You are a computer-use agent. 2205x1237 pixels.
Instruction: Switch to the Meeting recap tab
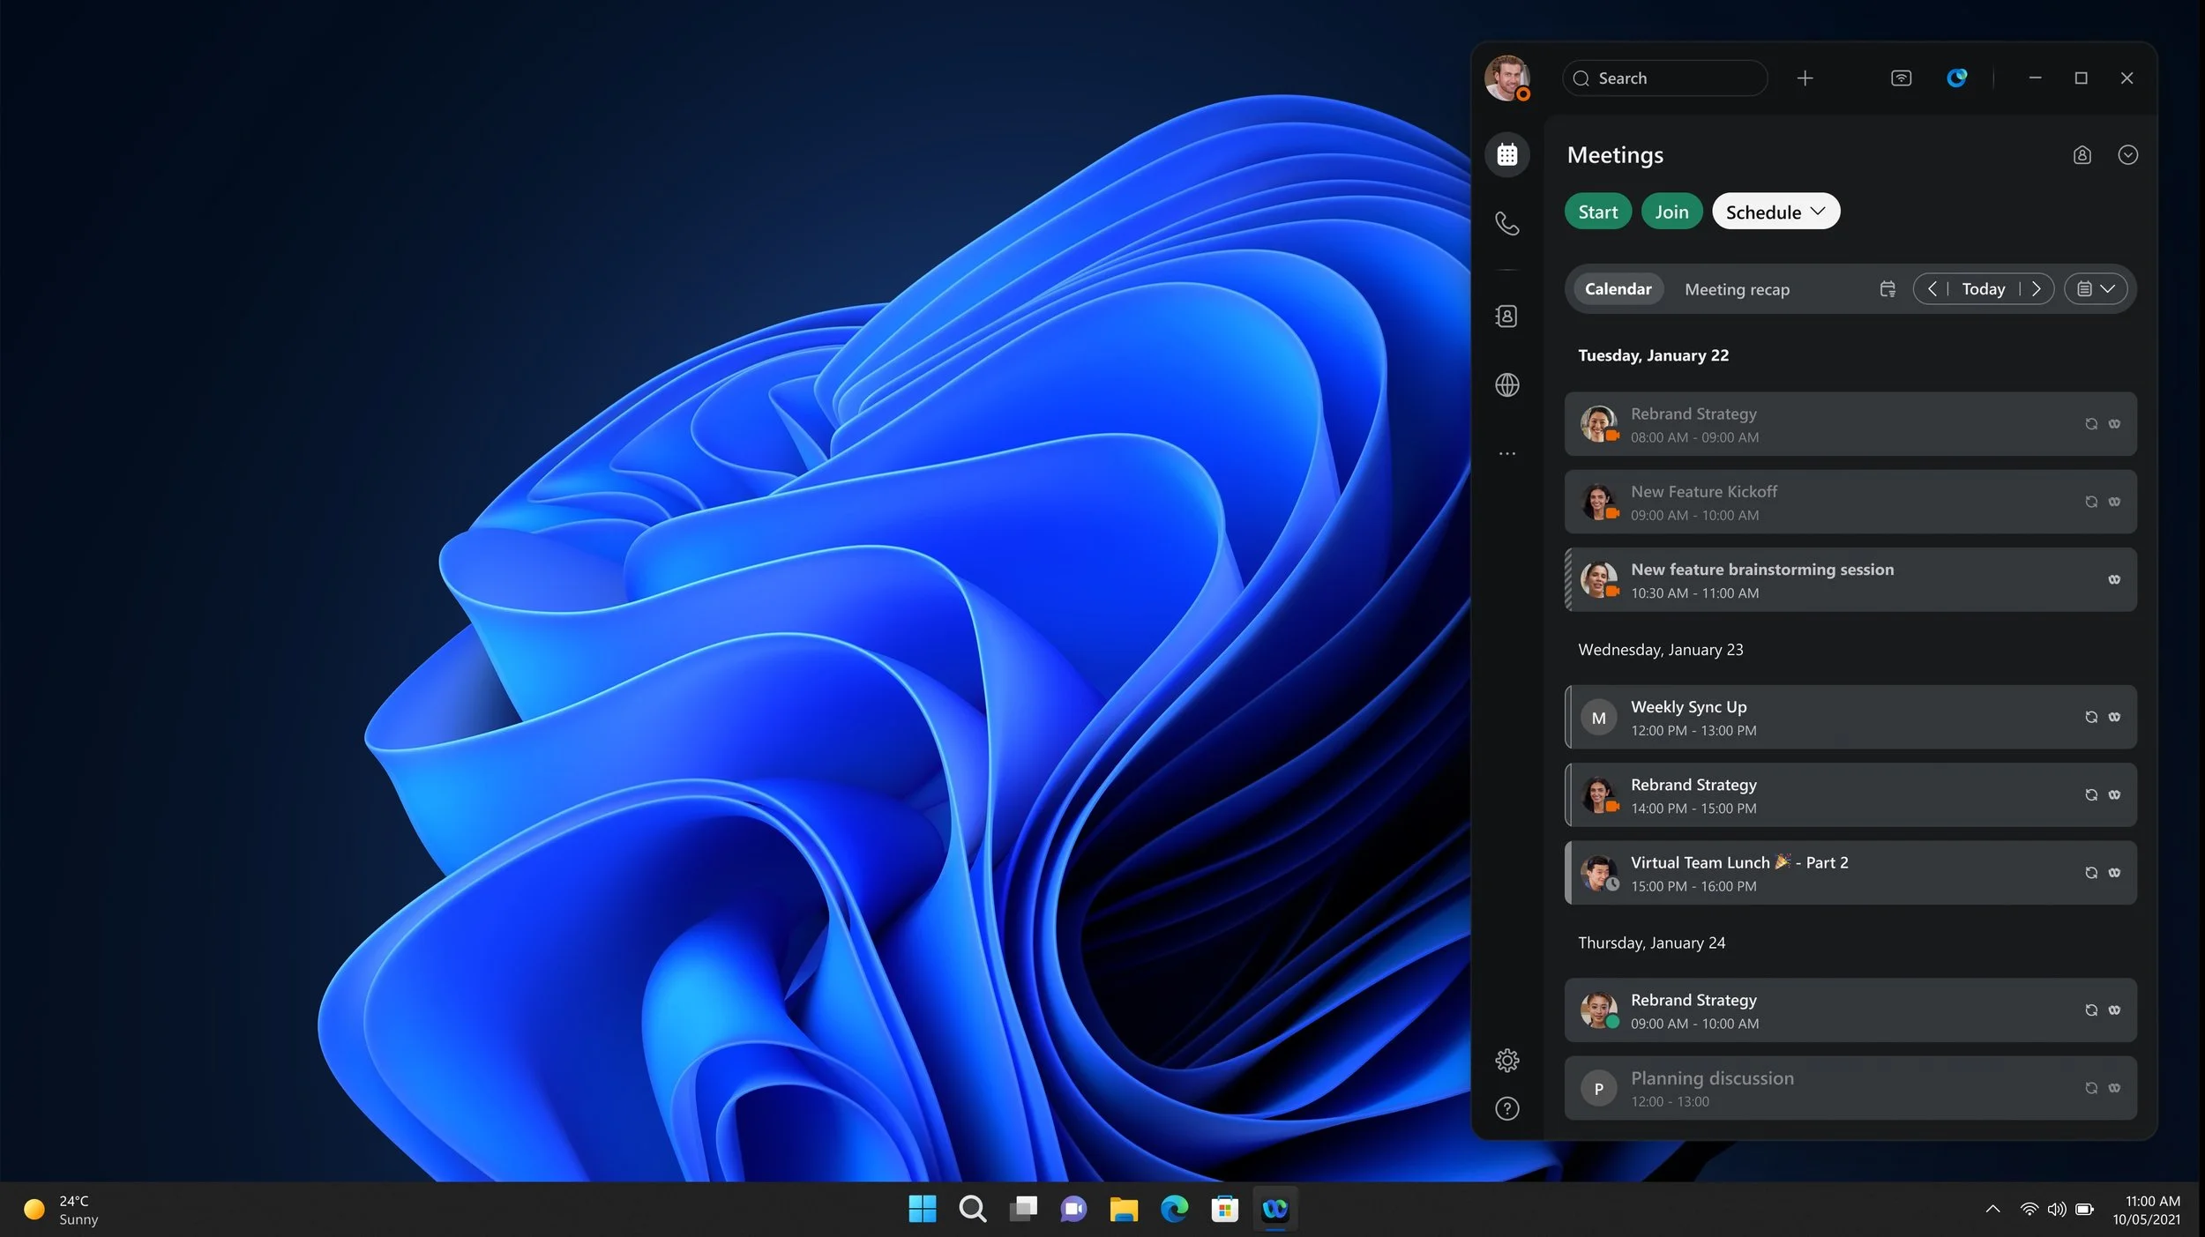[1737, 288]
